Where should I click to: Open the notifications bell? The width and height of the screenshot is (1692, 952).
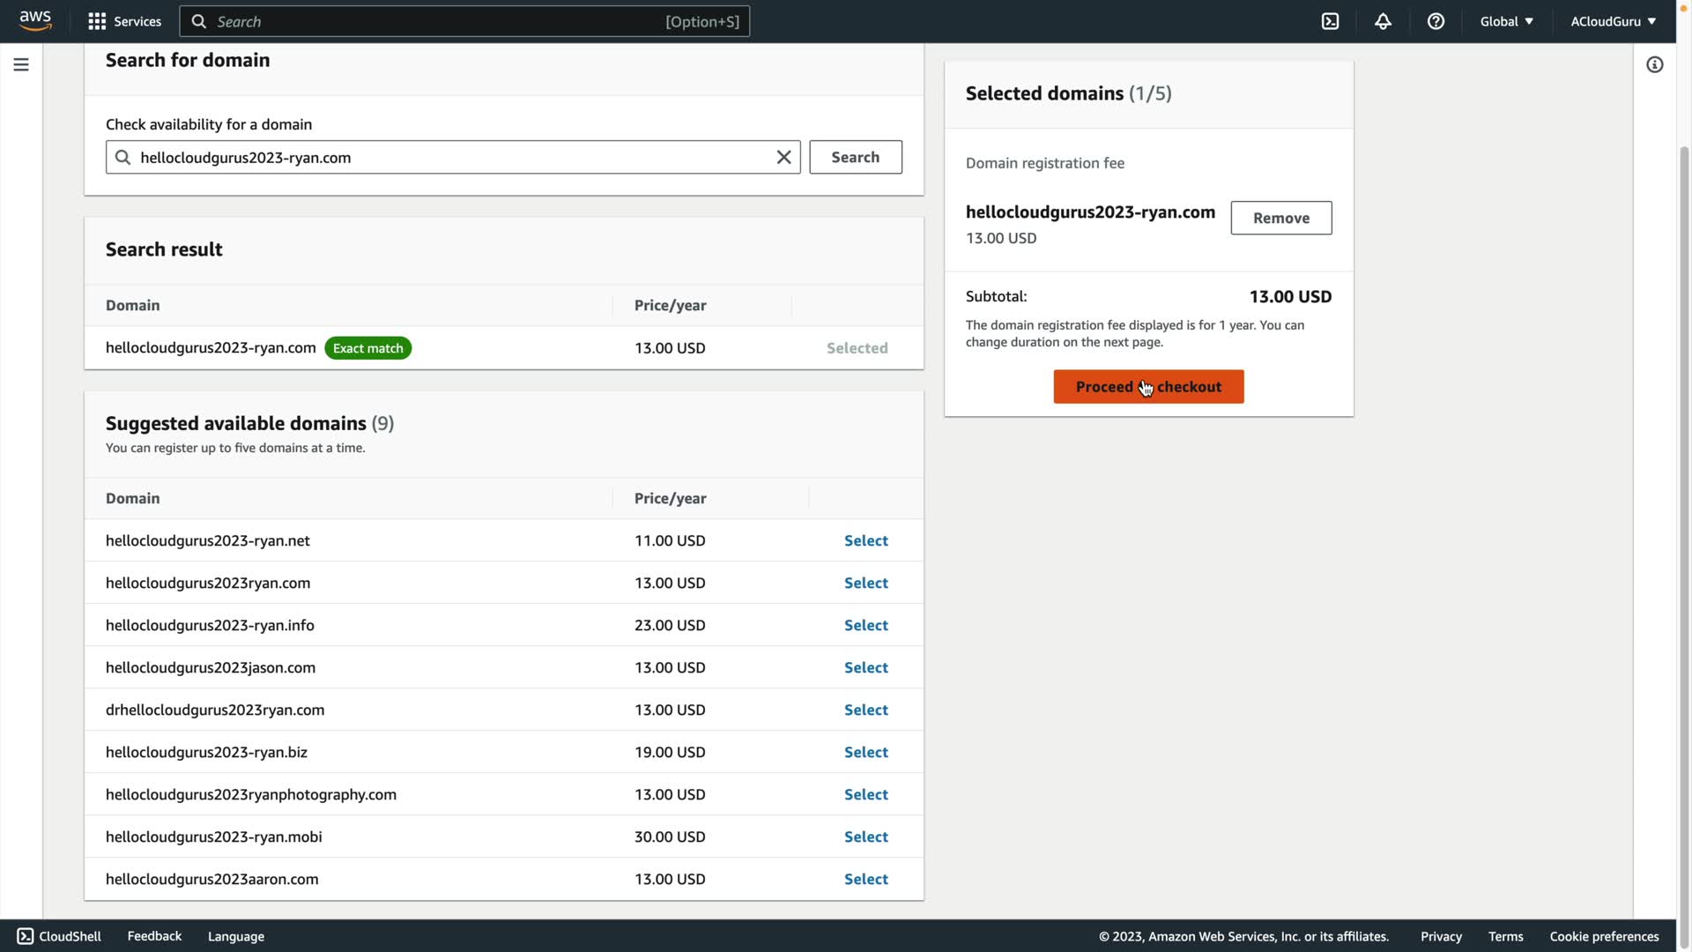coord(1383,21)
